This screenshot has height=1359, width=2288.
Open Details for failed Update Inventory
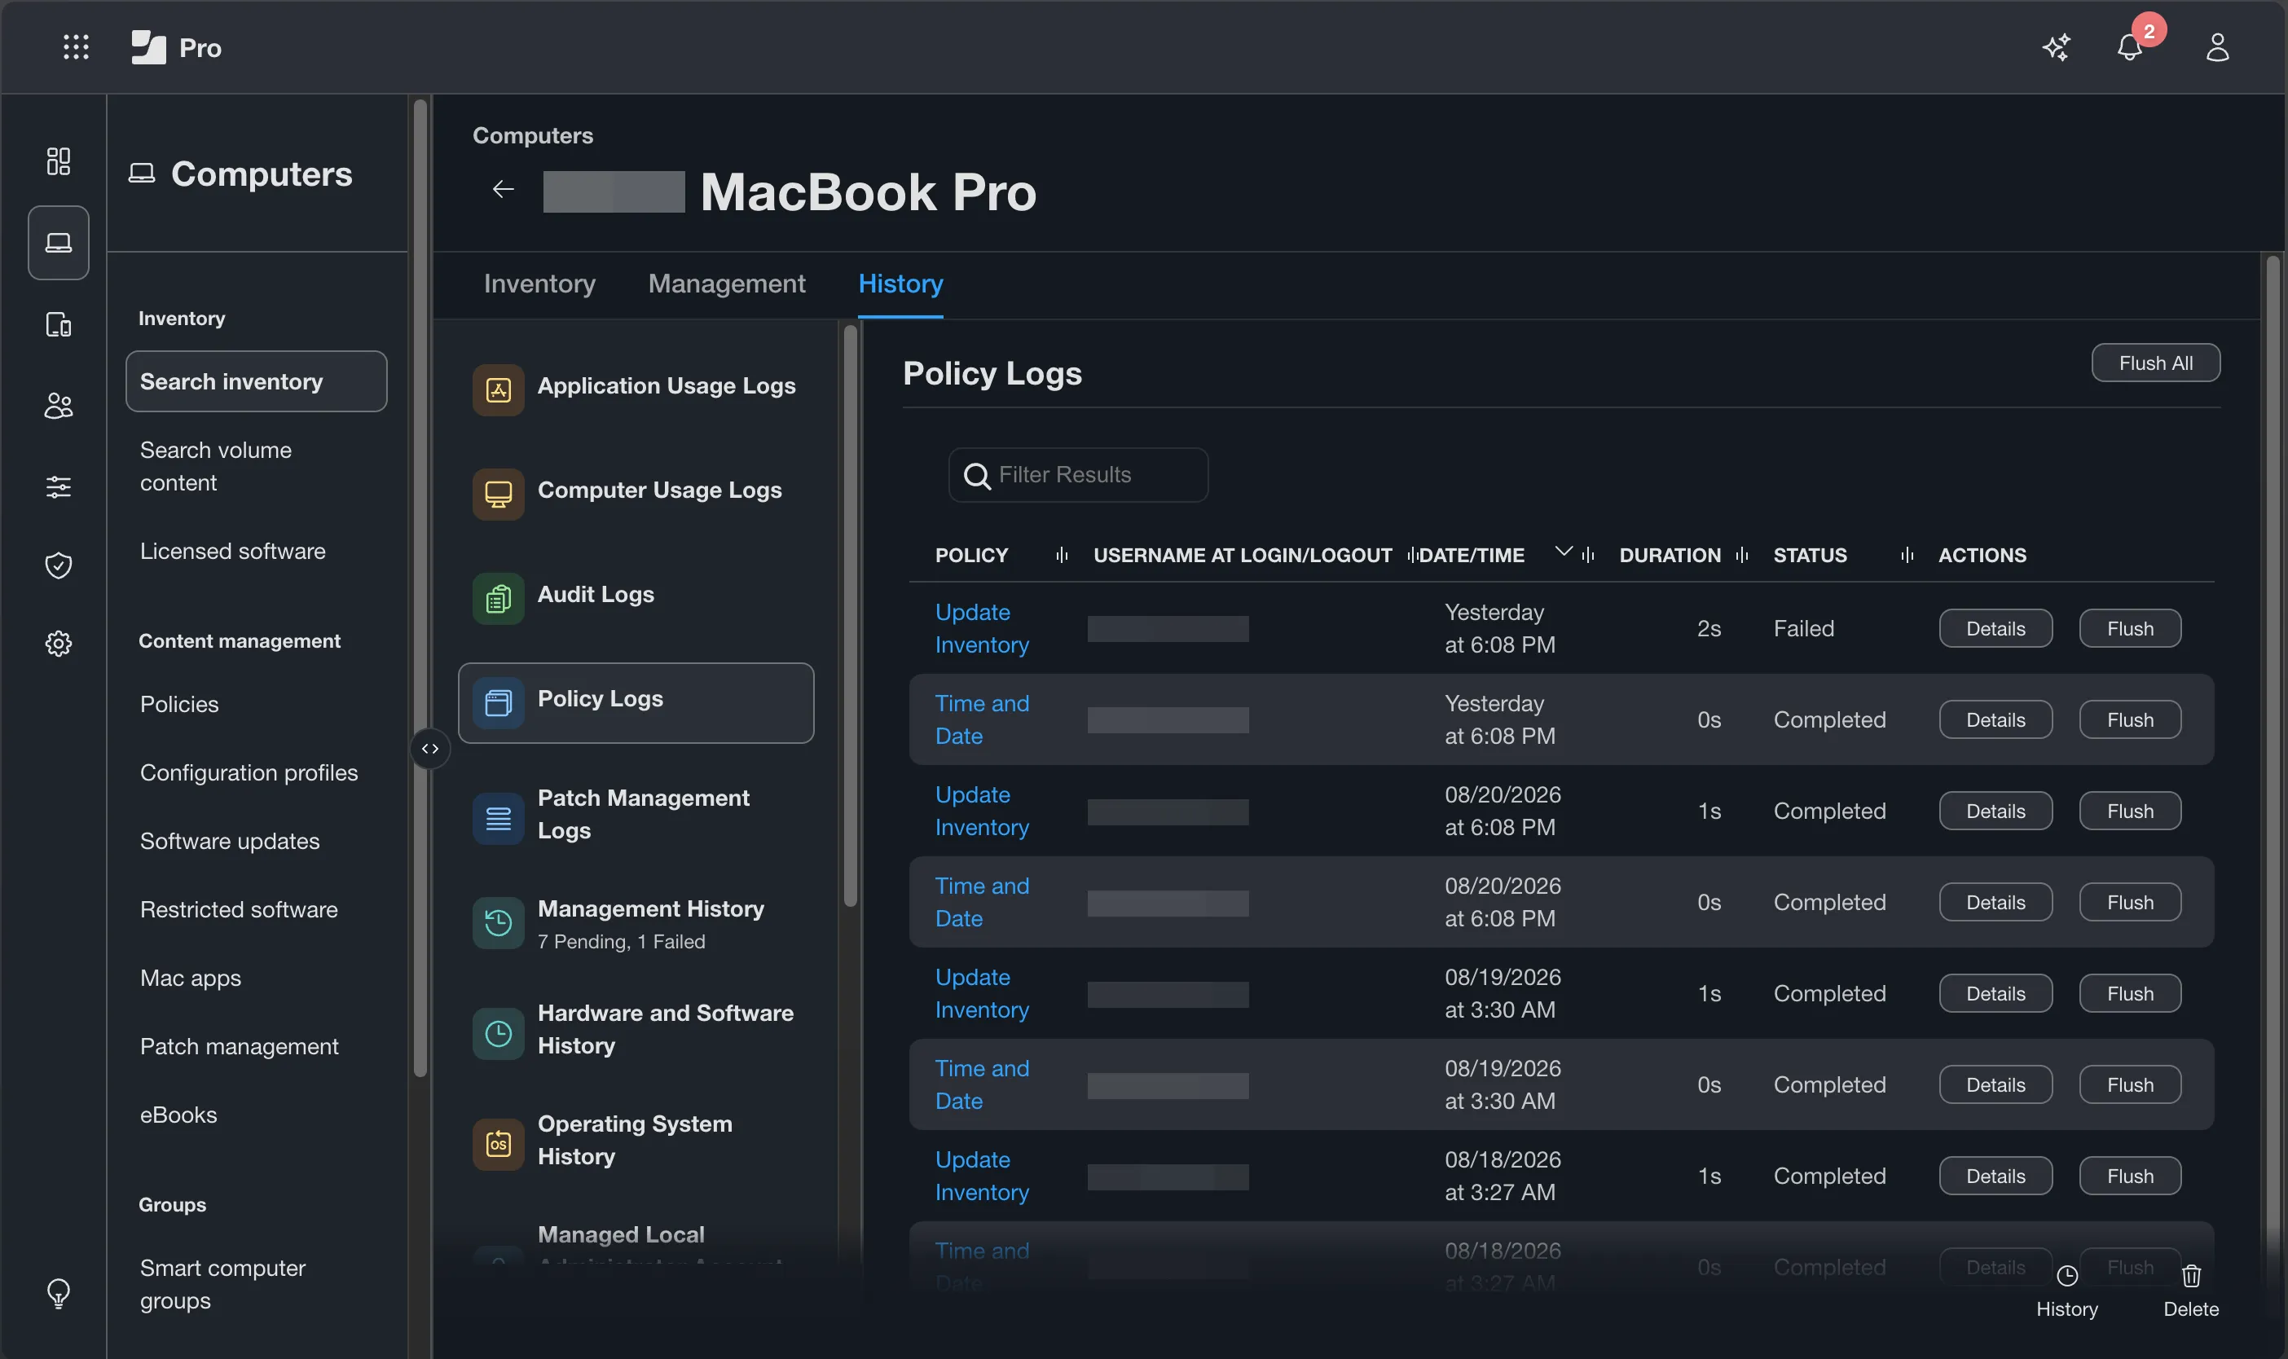click(x=1995, y=629)
